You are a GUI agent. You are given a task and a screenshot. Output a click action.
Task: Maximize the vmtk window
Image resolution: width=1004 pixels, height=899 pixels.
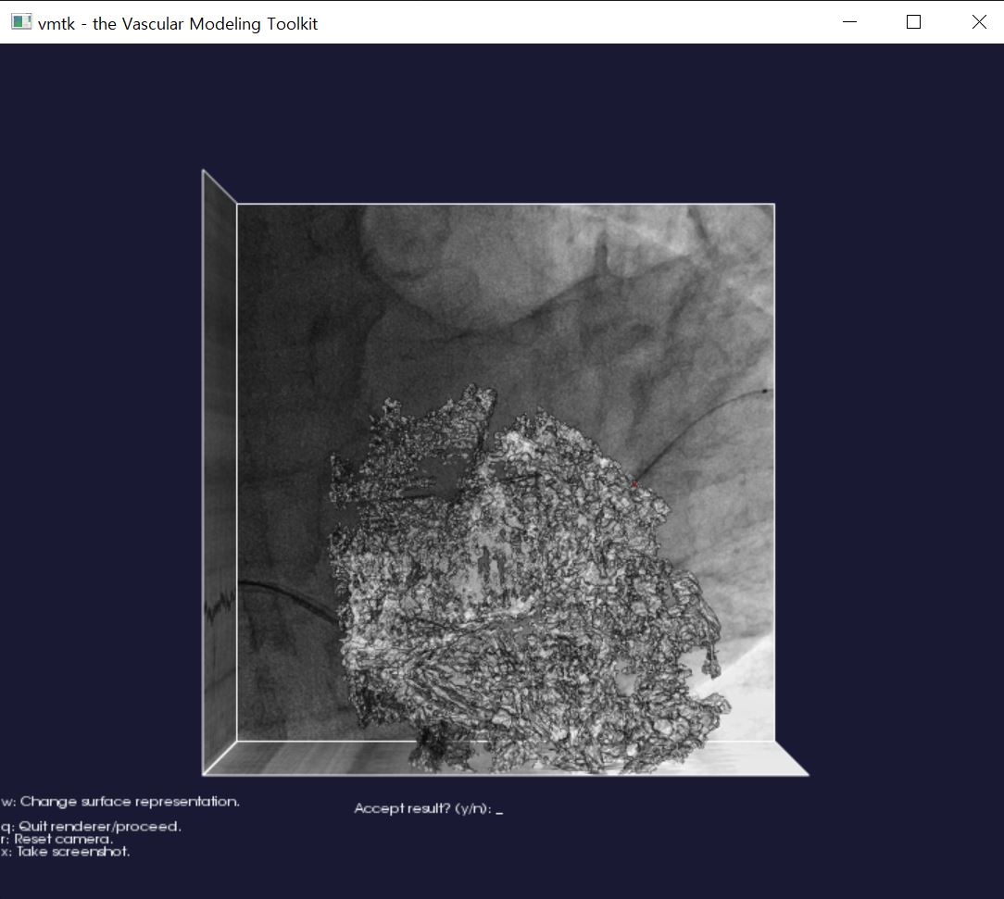coord(914,21)
